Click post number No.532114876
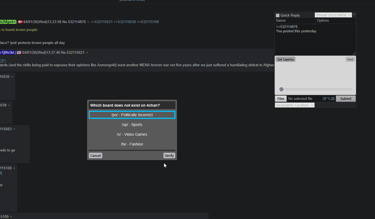Image resolution: width=375 pixels, height=219 pixels. click(x=74, y=22)
